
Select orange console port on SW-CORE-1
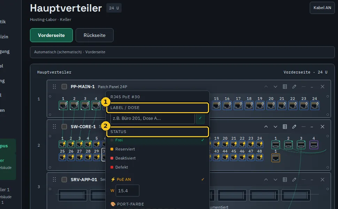click(276, 158)
